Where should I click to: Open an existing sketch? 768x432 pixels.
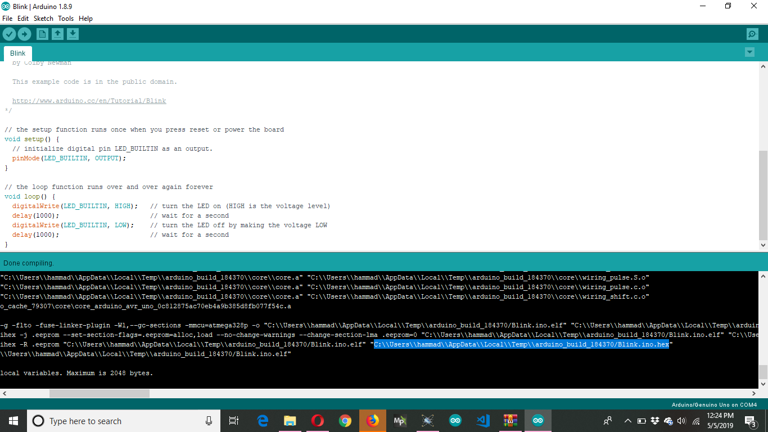(57, 34)
